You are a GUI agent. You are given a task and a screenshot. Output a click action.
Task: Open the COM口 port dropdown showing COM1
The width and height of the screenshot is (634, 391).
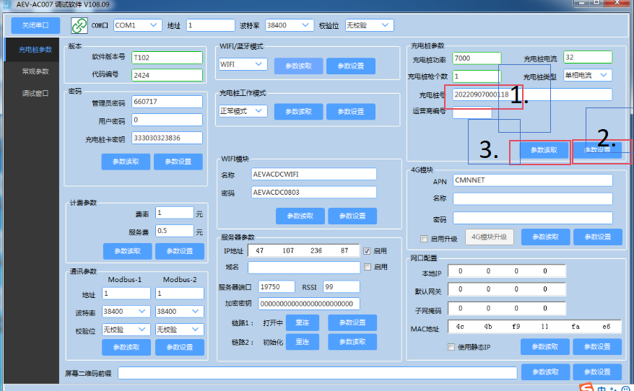137,25
